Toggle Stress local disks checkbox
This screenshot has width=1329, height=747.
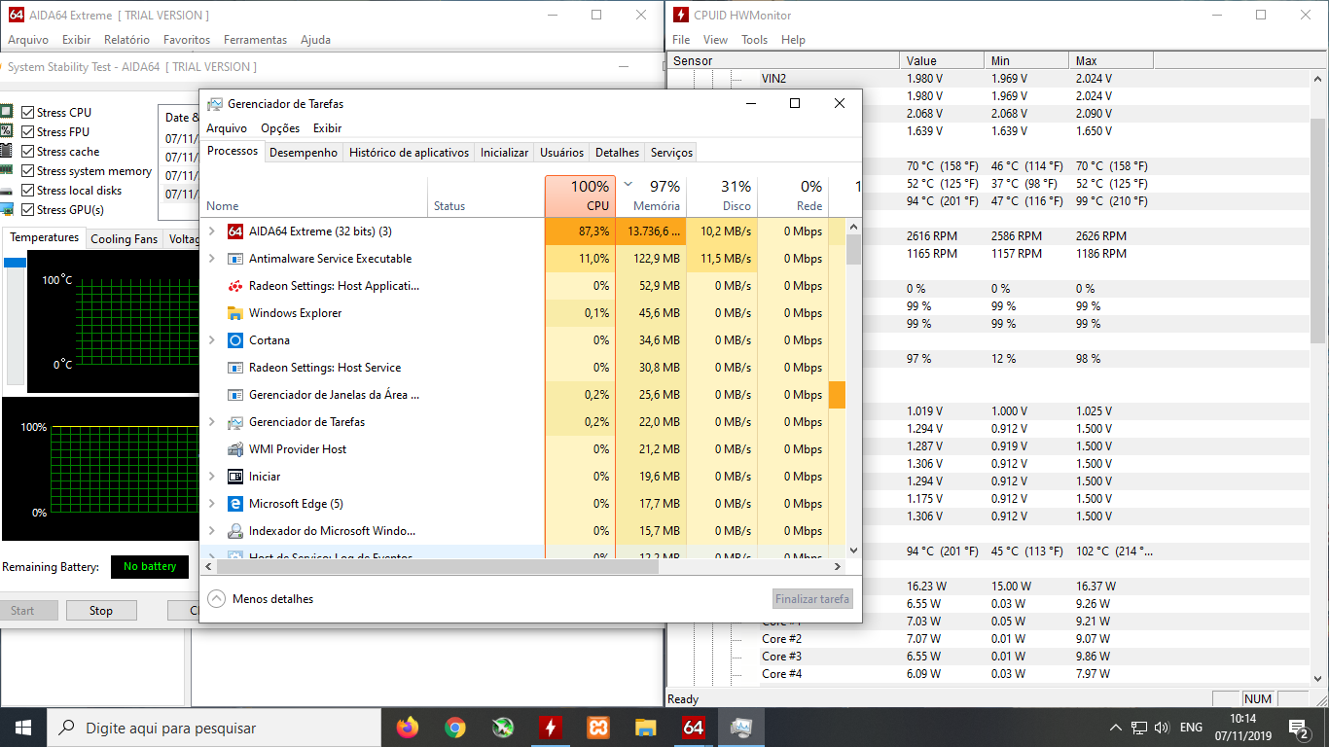(28, 191)
